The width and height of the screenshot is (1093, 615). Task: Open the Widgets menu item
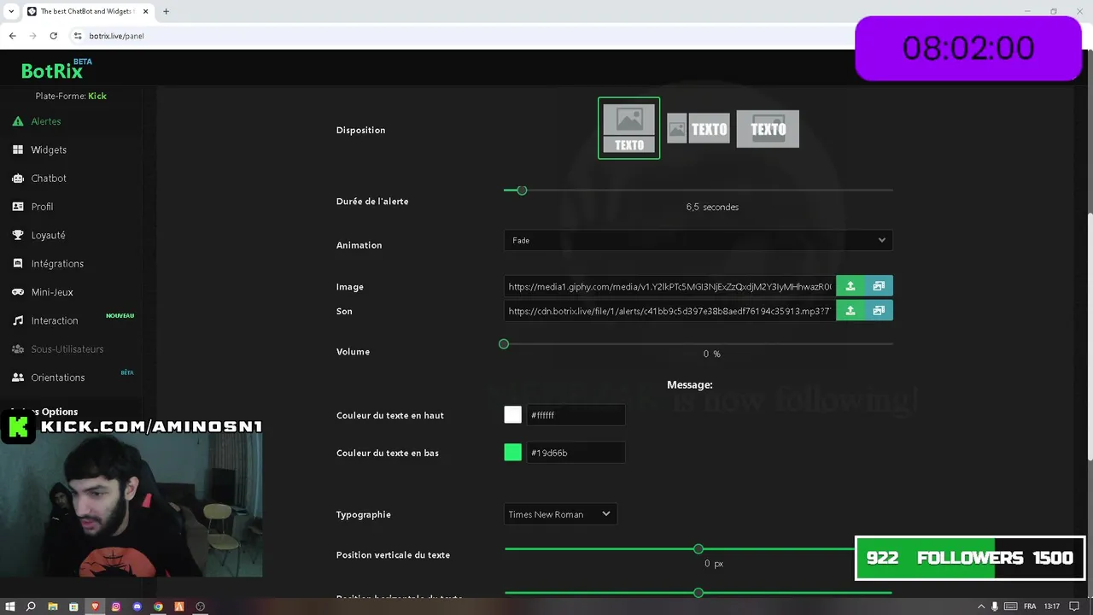(x=49, y=149)
